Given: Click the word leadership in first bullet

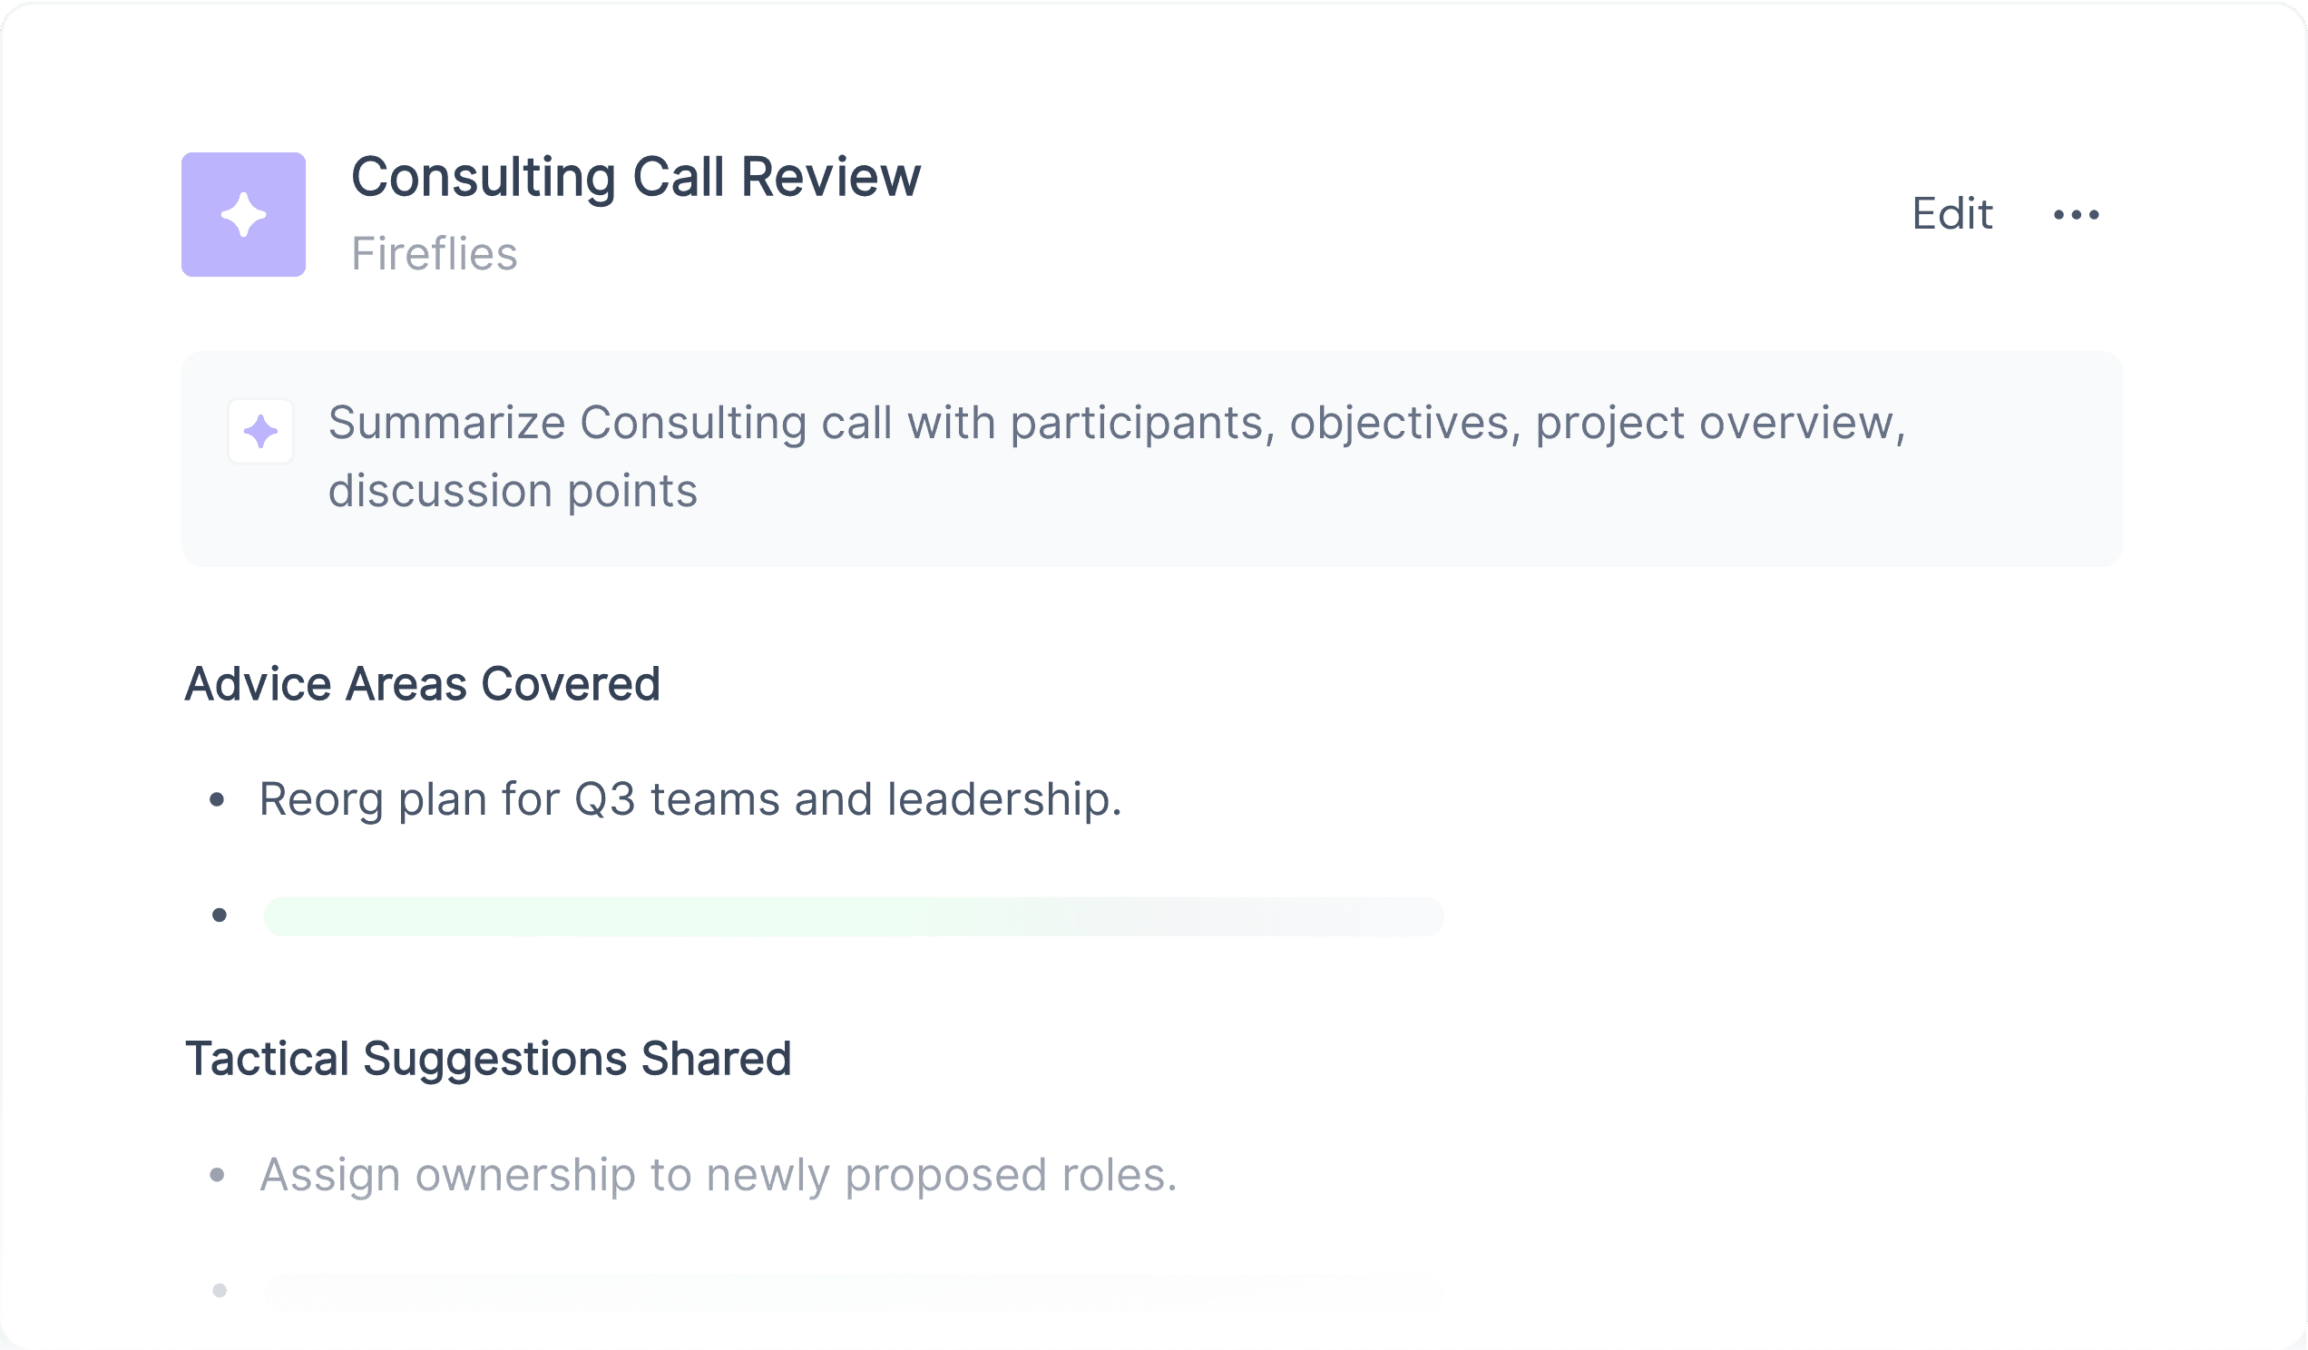Looking at the screenshot, I should [x=1004, y=799].
